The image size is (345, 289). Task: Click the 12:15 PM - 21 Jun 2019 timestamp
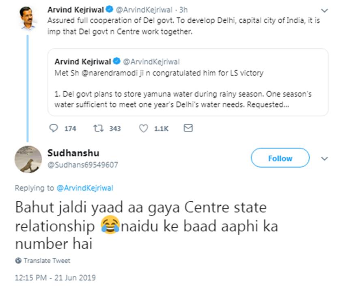coord(55,278)
